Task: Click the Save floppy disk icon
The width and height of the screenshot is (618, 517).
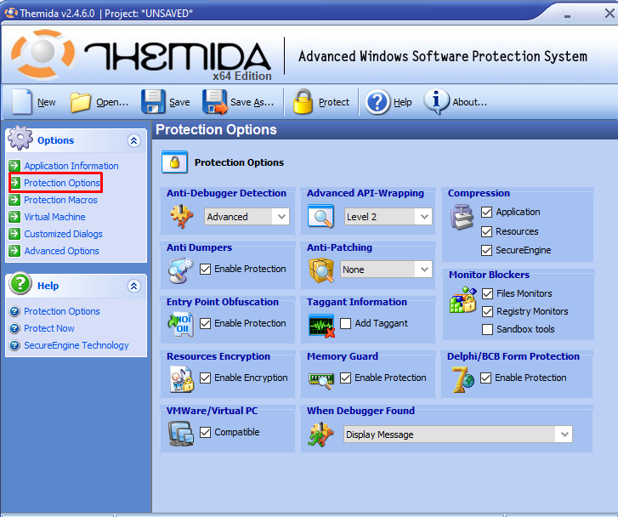Action: coord(153,102)
